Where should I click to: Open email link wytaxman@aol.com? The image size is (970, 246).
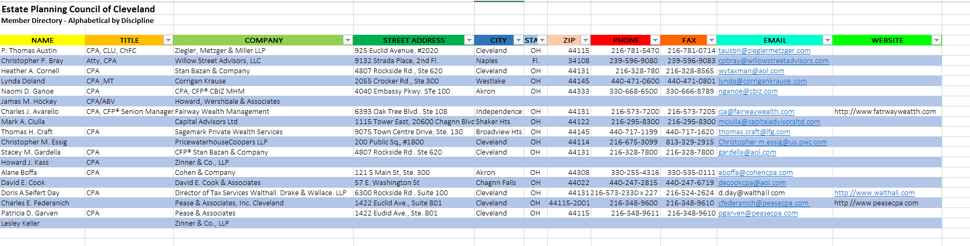click(751, 71)
